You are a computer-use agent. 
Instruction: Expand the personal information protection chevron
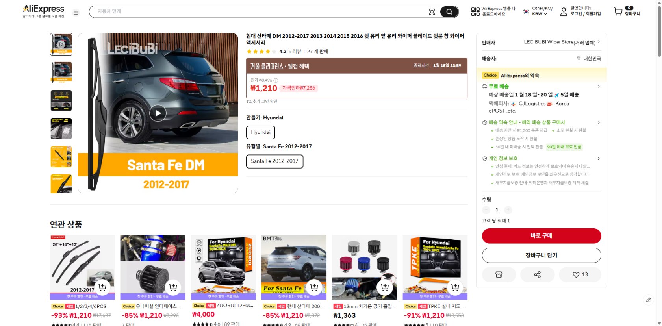coord(599,159)
